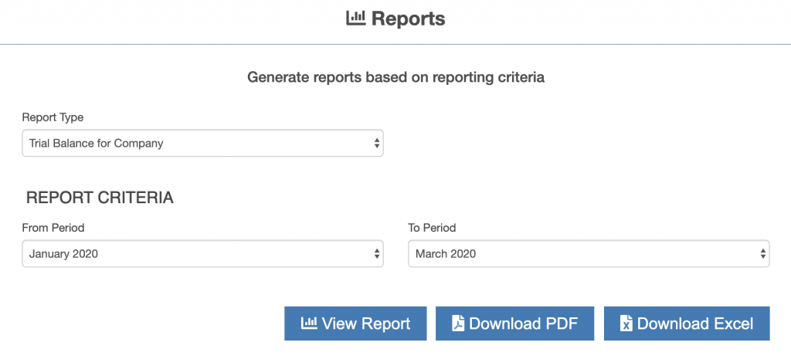Viewport: 791px width, 356px height.
Task: Click the chart icon inside View Report button
Action: pyautogui.click(x=309, y=323)
